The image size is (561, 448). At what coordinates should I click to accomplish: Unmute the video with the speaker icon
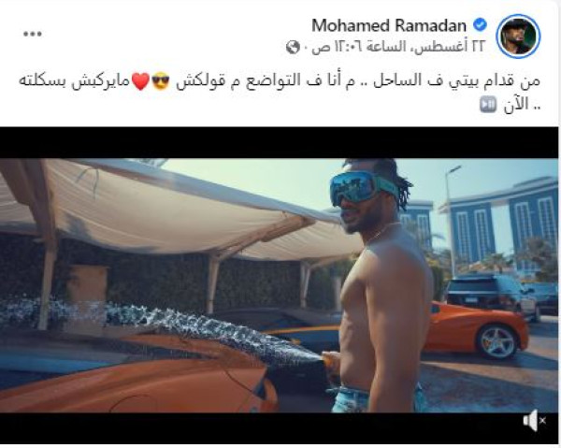click(x=534, y=421)
